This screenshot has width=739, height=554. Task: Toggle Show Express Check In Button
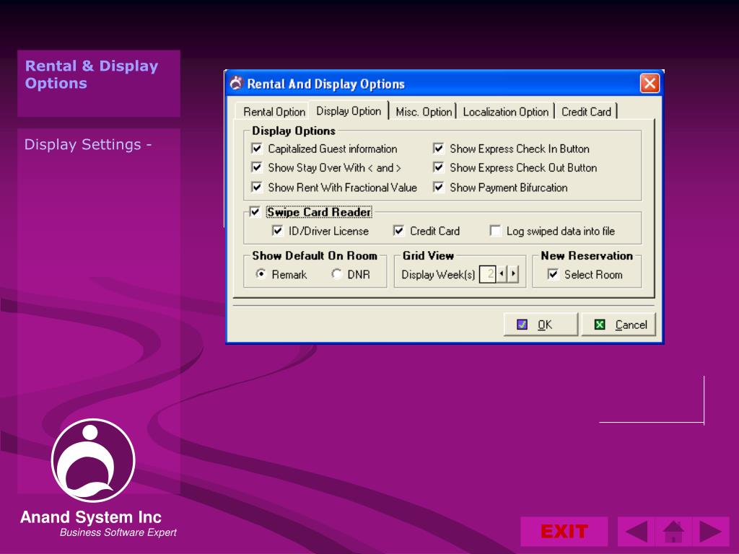(439, 149)
